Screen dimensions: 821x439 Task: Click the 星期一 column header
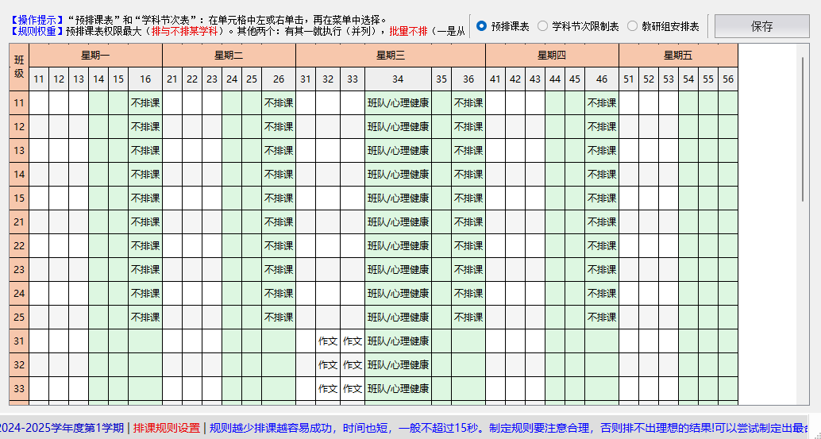click(95, 56)
